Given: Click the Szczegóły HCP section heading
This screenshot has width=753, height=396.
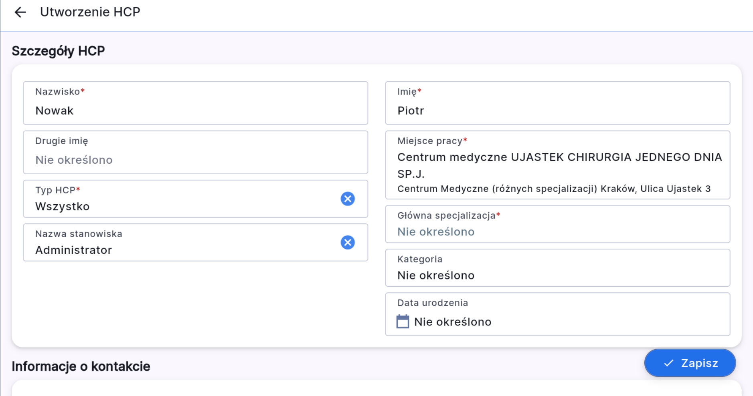Looking at the screenshot, I should point(58,51).
